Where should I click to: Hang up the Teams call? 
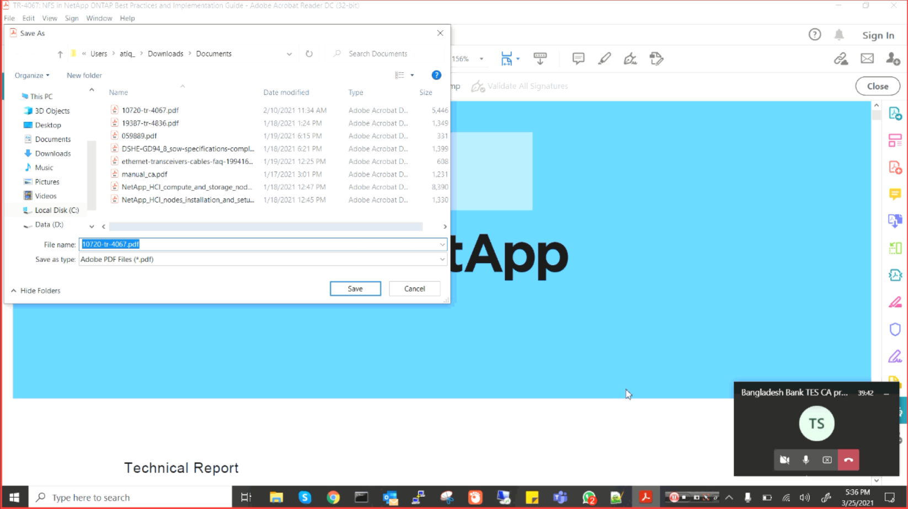848,460
